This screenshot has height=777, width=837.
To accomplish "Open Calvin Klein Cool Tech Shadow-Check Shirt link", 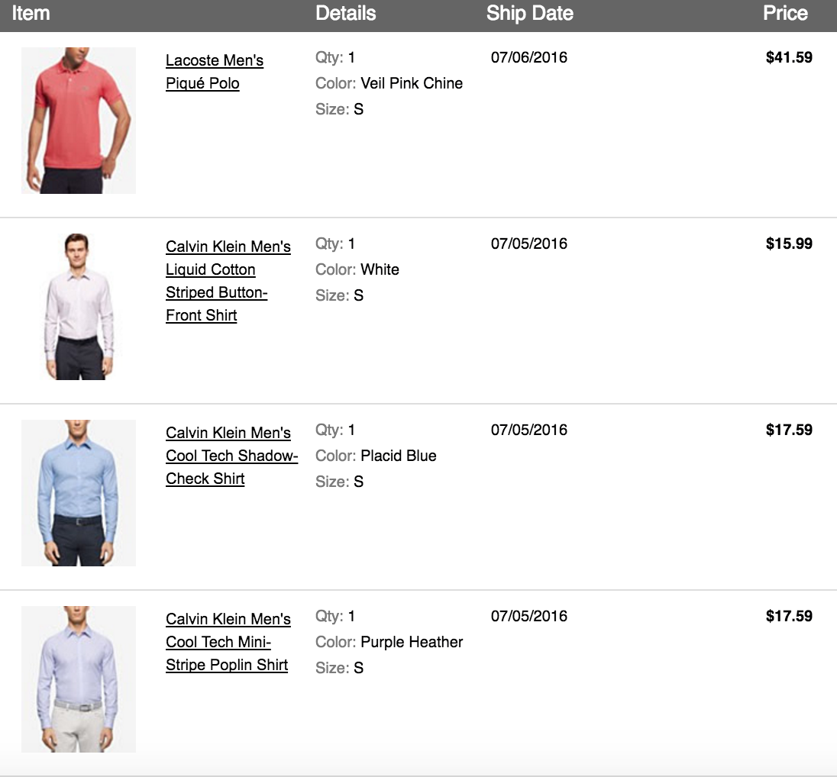I will click(x=231, y=456).
